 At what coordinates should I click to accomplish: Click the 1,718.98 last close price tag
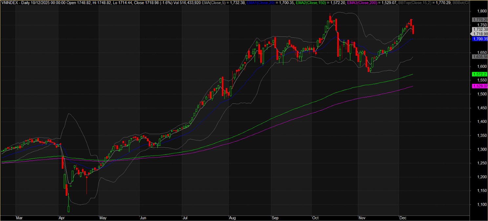click(x=479, y=34)
